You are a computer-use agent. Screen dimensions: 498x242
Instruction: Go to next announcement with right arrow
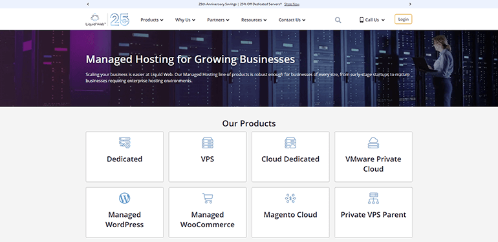click(x=410, y=4)
